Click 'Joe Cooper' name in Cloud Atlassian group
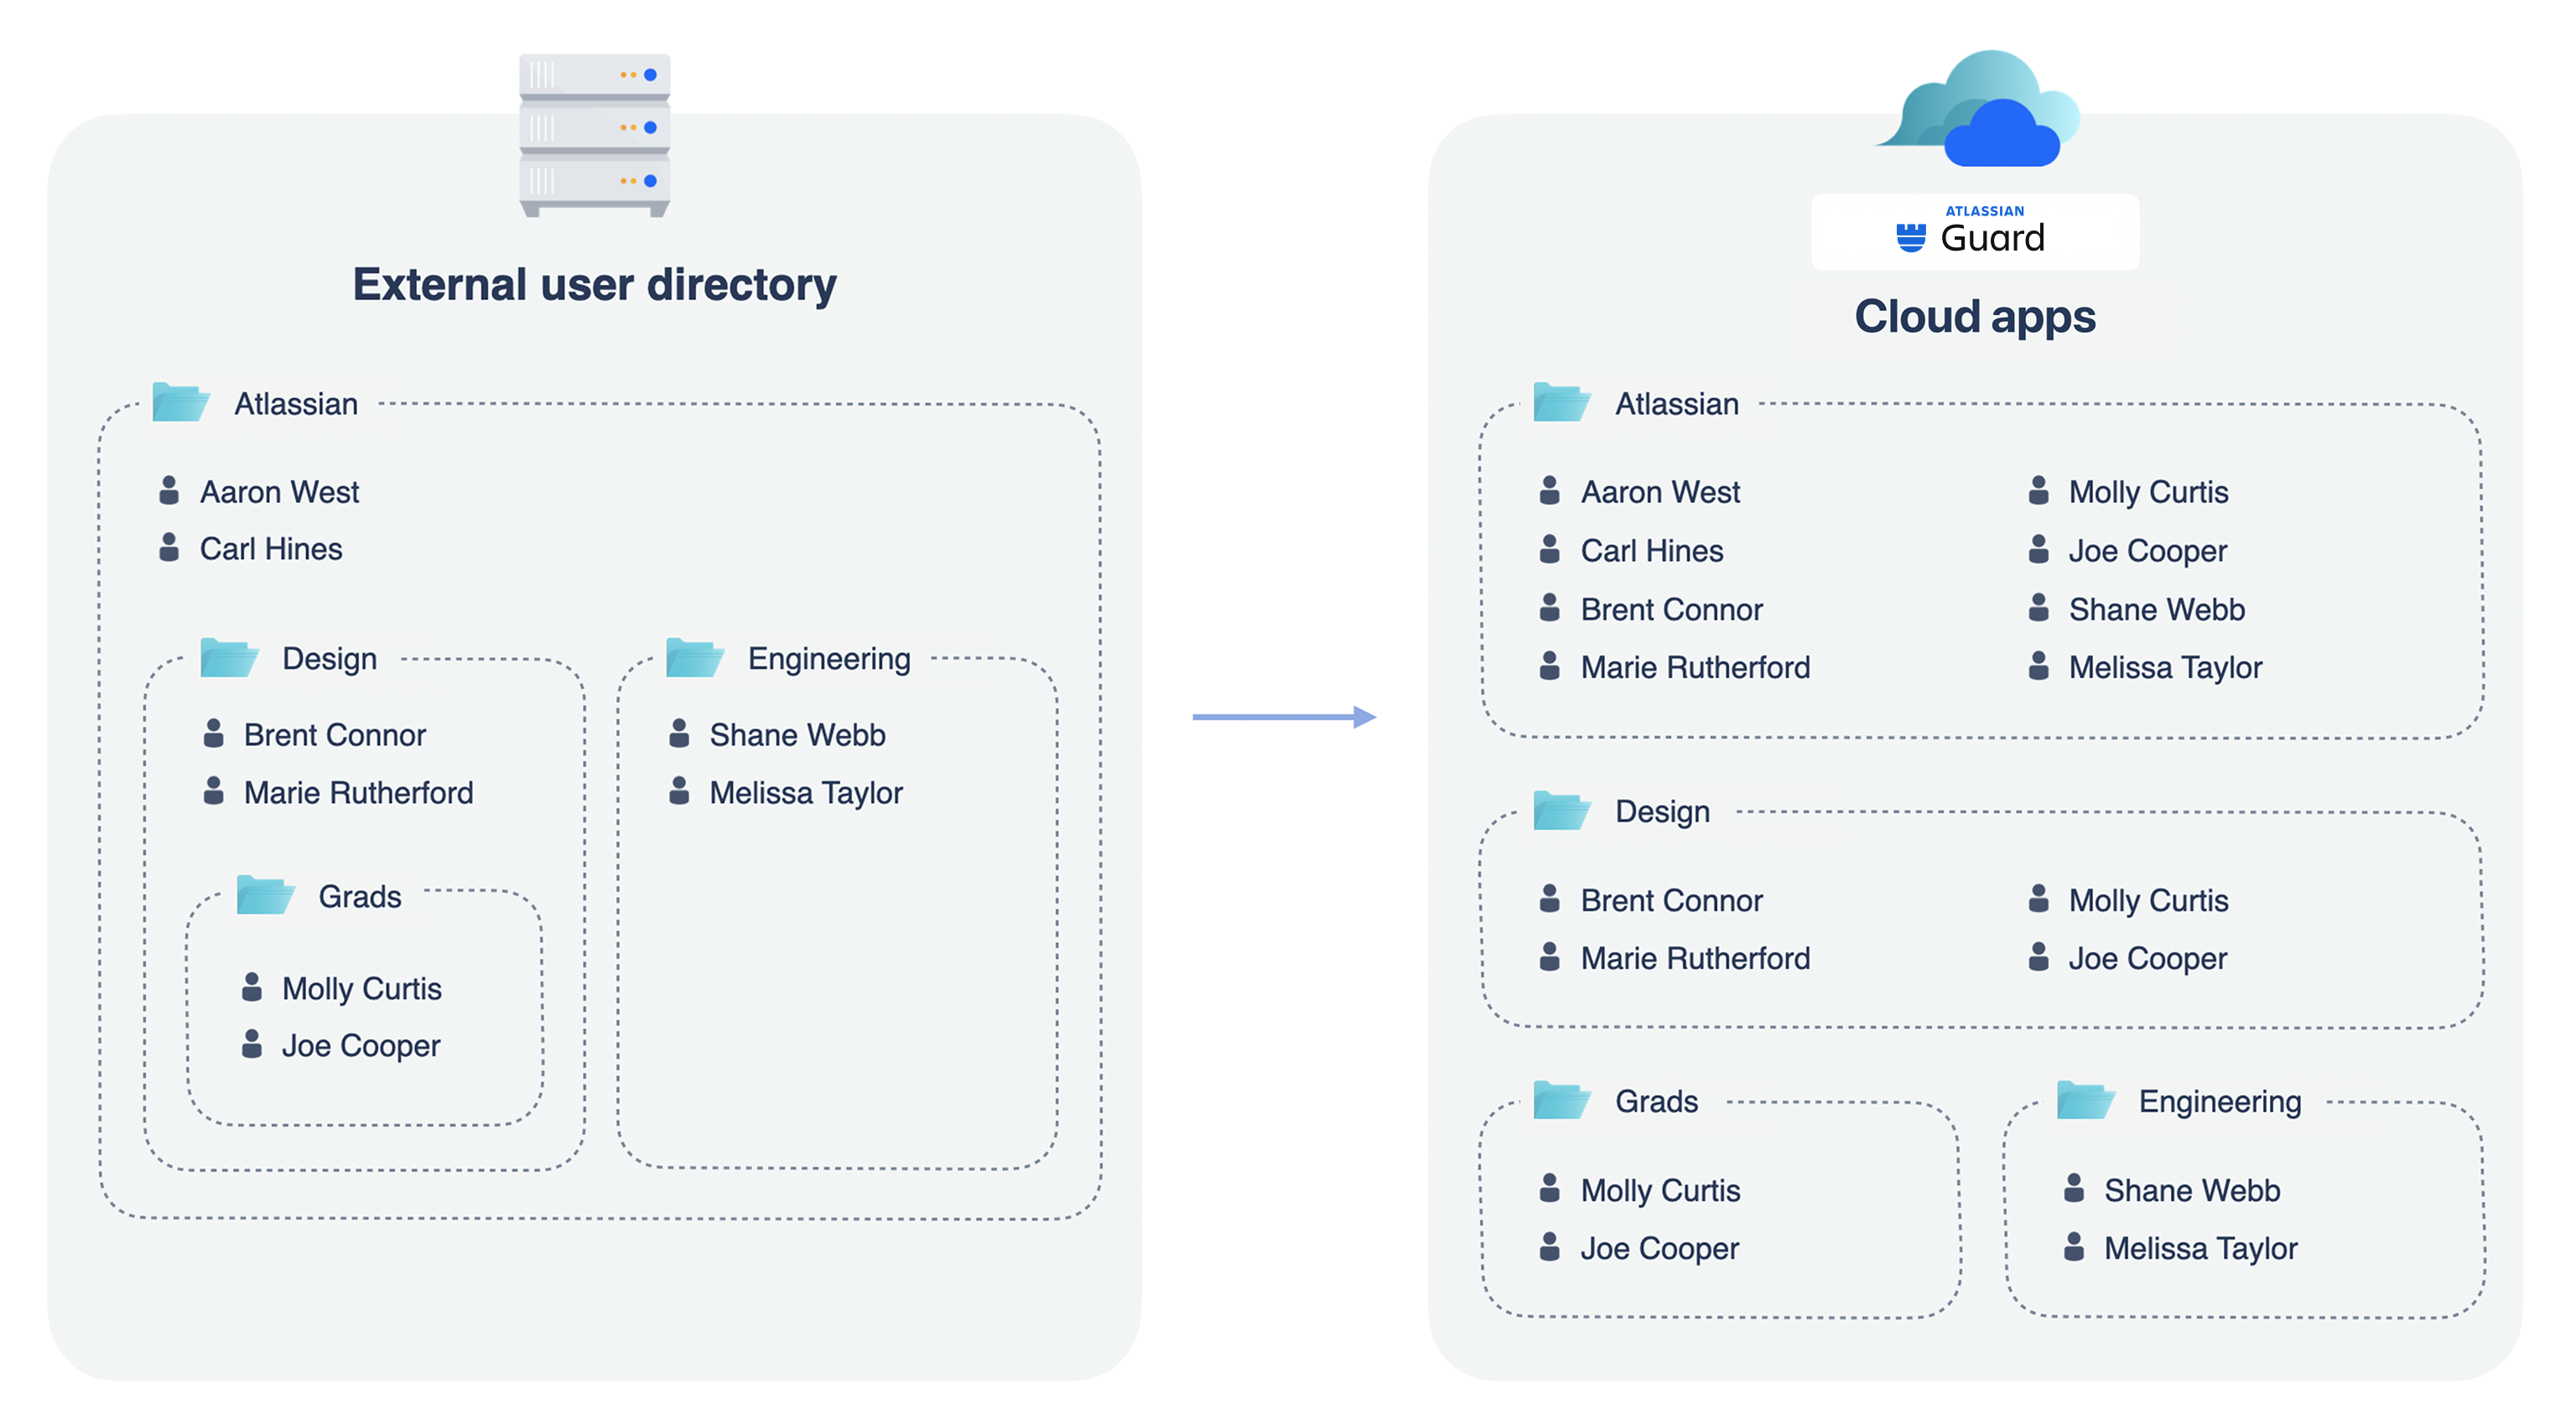The height and width of the screenshot is (1425, 2576). pos(2147,552)
